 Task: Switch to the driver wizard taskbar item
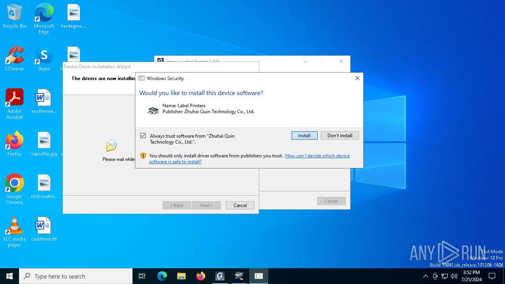tap(239, 276)
